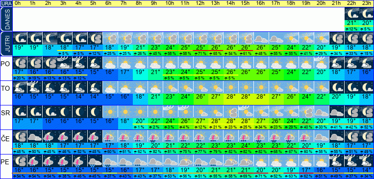The height and width of the screenshot is (179, 374).
Task: Click the 82 % precipitation at ČE 9h
Action: [x=155, y=152]
